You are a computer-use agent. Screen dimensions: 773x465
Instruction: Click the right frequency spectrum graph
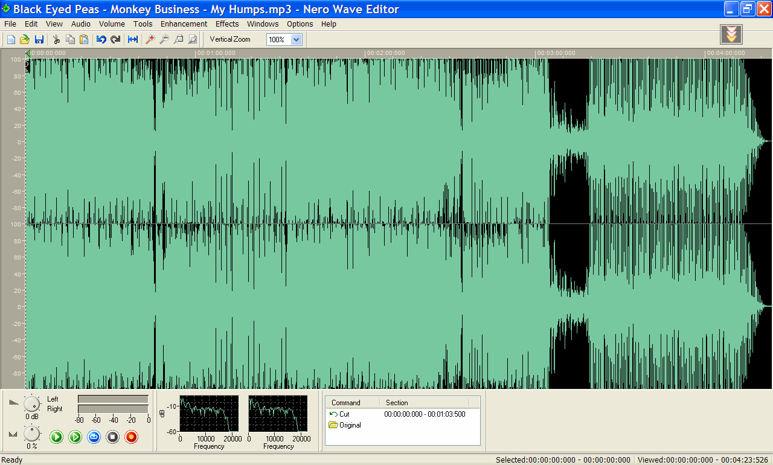pyautogui.click(x=278, y=414)
